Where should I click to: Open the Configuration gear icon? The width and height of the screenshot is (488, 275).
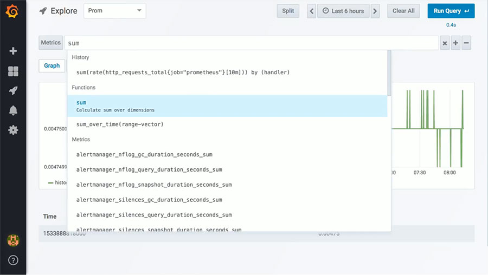(x=13, y=130)
